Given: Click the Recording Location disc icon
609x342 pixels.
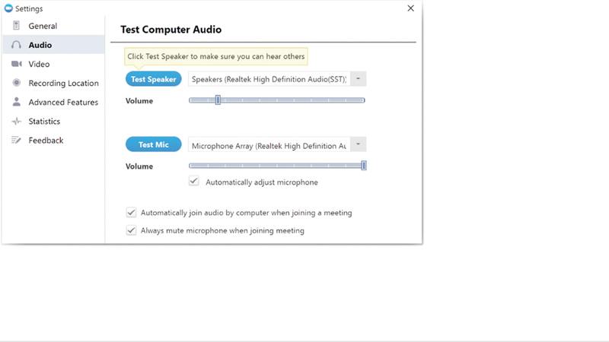Looking at the screenshot, I should tap(16, 83).
